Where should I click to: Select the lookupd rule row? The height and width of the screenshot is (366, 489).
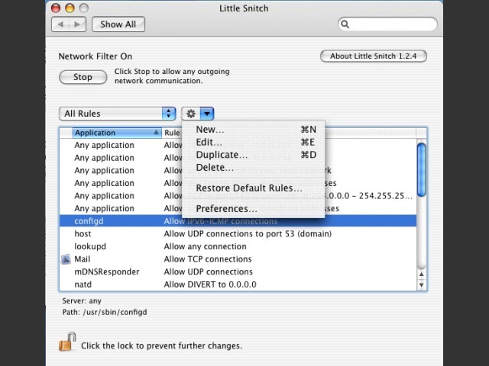(x=238, y=247)
